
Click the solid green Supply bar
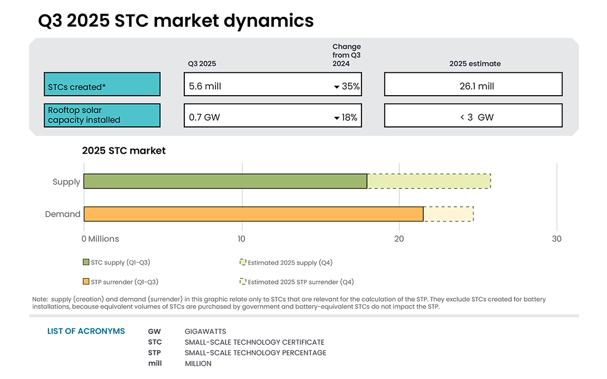pyautogui.click(x=223, y=181)
